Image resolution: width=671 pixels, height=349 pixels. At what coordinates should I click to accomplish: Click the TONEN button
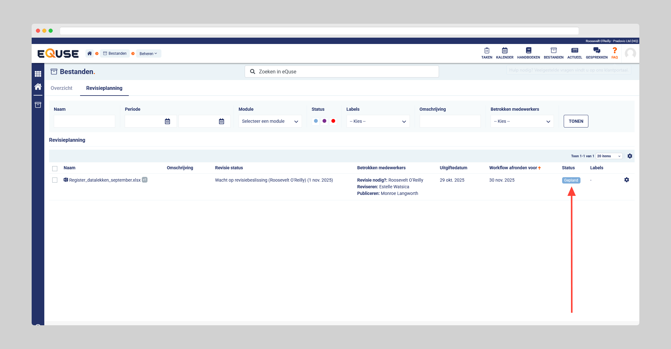575,121
